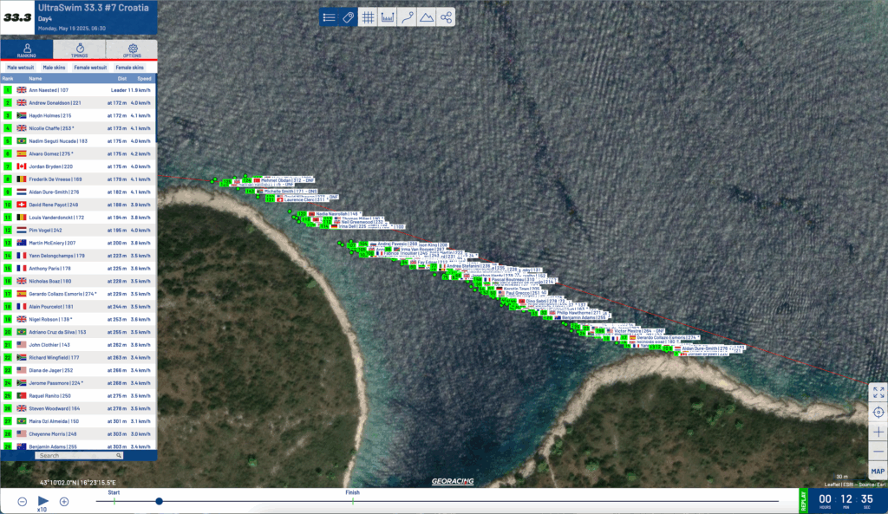
Task: Select Haydn Holmes | 215 in ranking
Action: tap(79, 115)
